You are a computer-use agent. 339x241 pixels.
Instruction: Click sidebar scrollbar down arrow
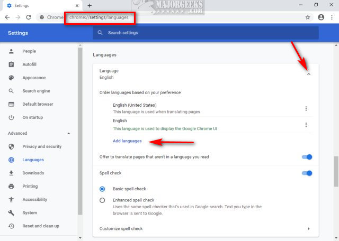(80, 238)
